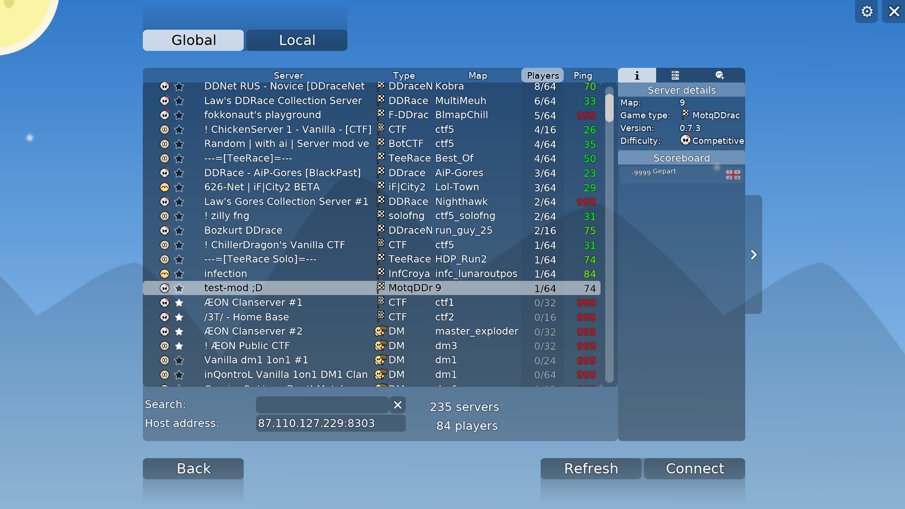Screen dimensions: 905x509
Task: Switch to the server filter tab icon
Action: [675, 75]
